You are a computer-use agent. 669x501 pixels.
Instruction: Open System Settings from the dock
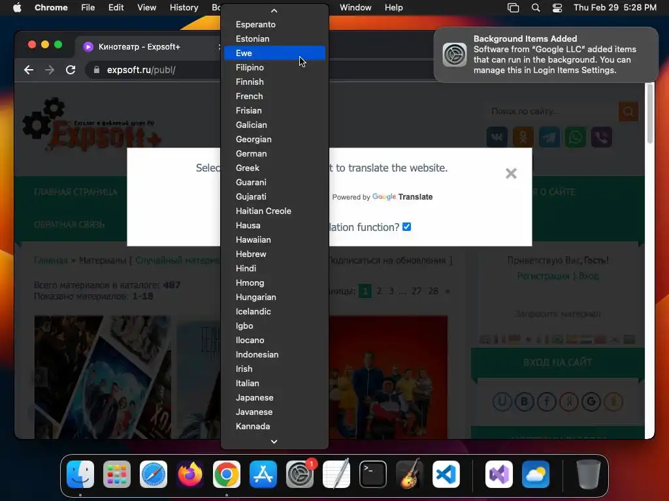coord(300,474)
